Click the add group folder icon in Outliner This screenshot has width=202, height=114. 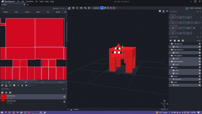tap(179, 41)
